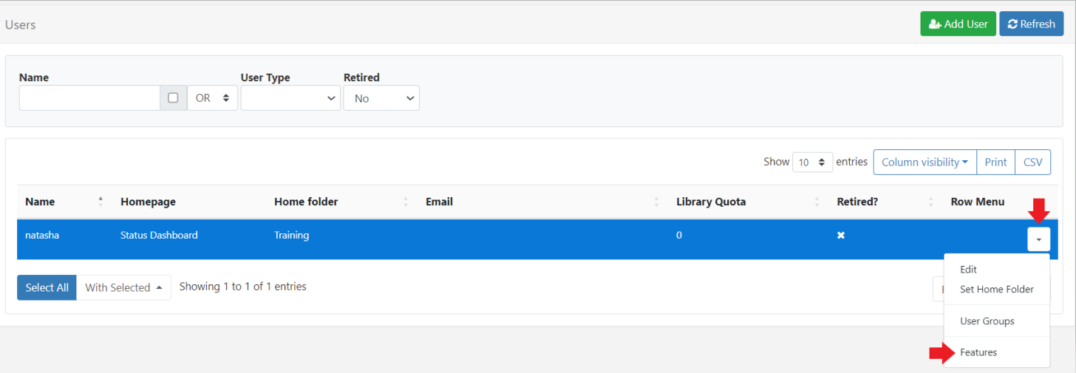The image size is (1076, 373).
Task: Type in the Name filter field
Action: 89,97
